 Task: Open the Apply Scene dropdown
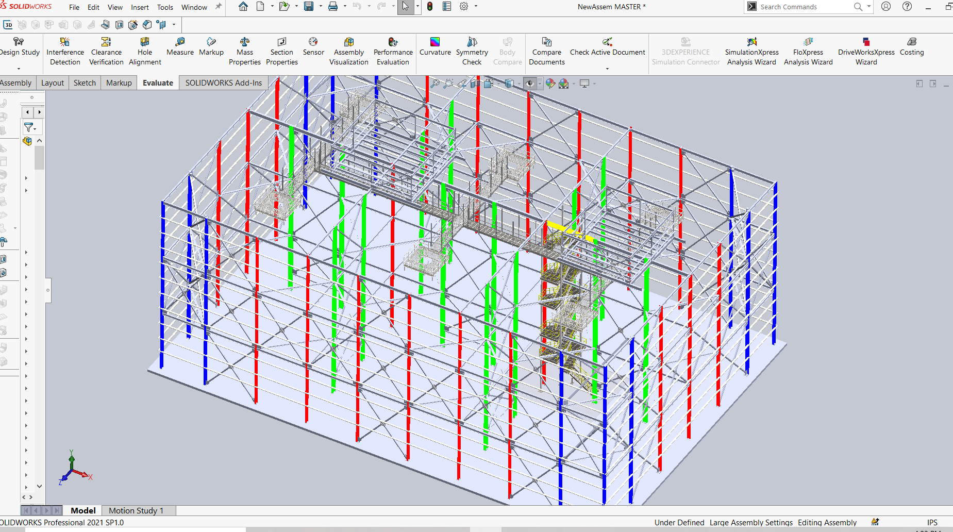tap(574, 84)
